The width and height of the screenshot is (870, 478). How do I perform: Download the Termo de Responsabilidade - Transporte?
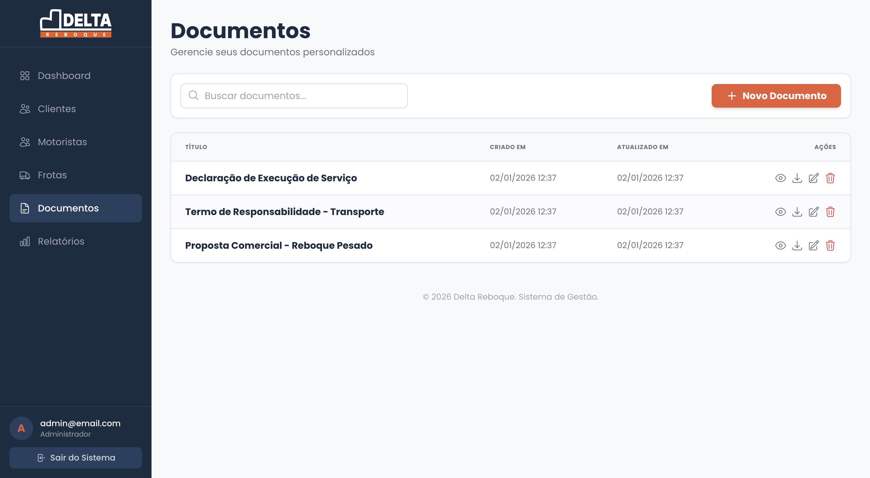(x=797, y=212)
